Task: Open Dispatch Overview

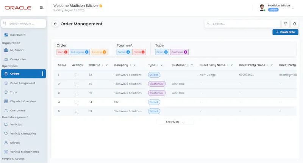Action: coord(23,101)
